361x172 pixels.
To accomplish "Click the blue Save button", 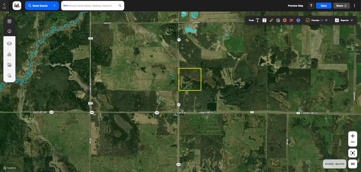I will pyautogui.click(x=323, y=6).
